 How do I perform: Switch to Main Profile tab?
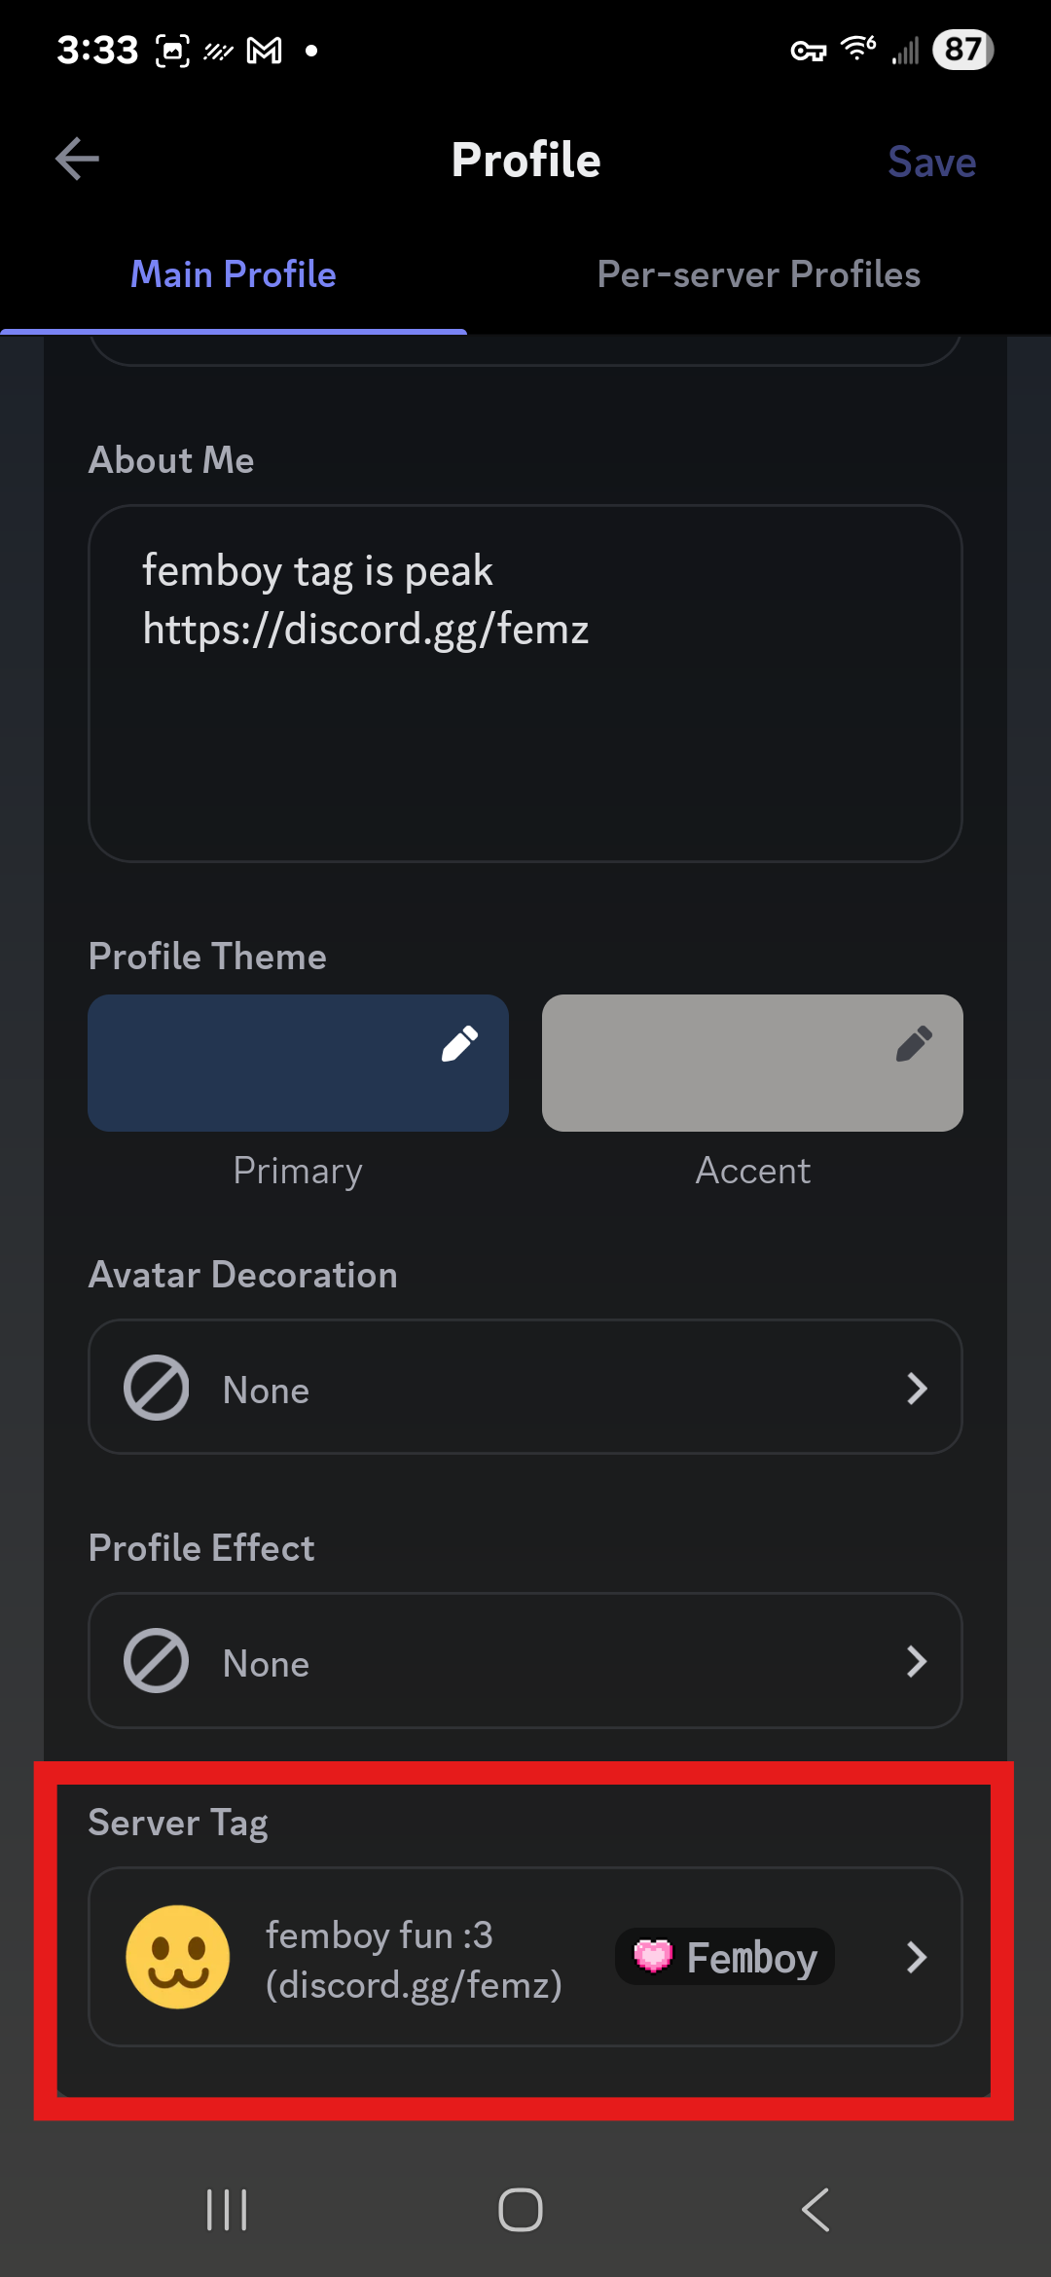tap(234, 275)
